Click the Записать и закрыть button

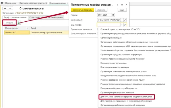[x=82, y=10]
